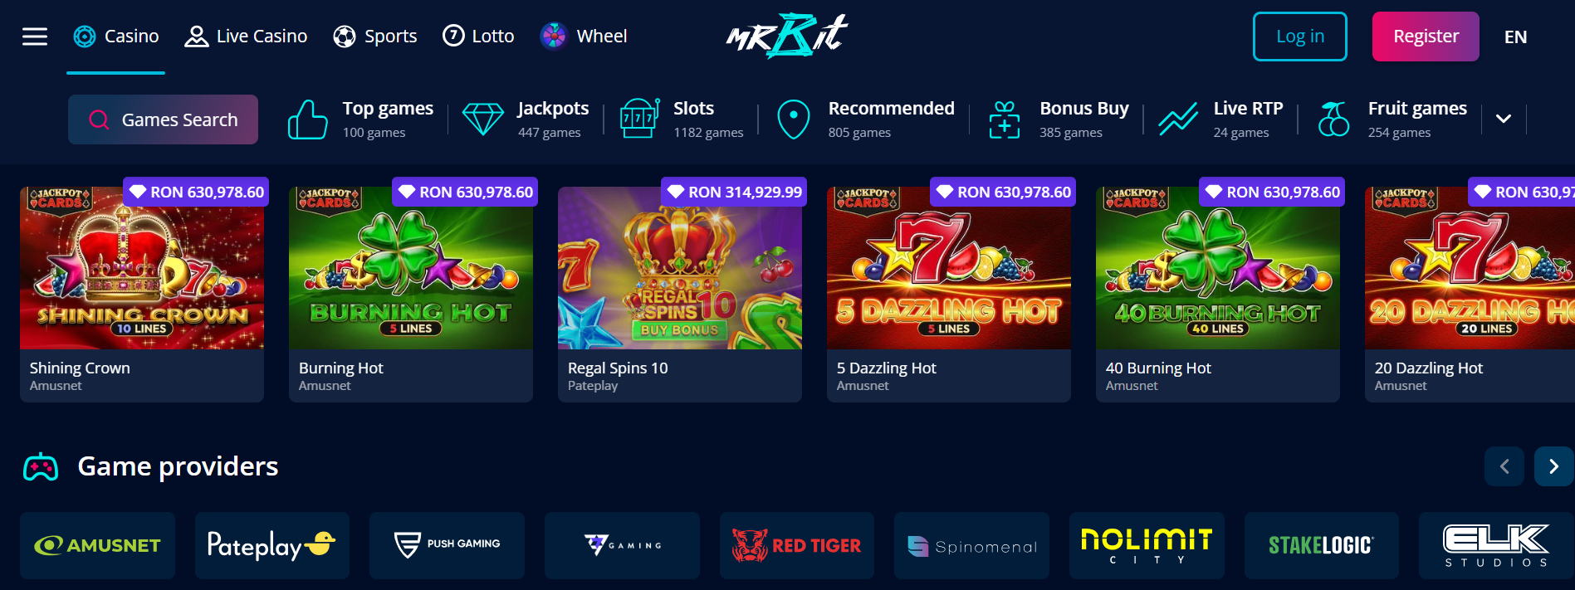Open the hamburger menu icon
The height and width of the screenshot is (590, 1575).
click(34, 37)
